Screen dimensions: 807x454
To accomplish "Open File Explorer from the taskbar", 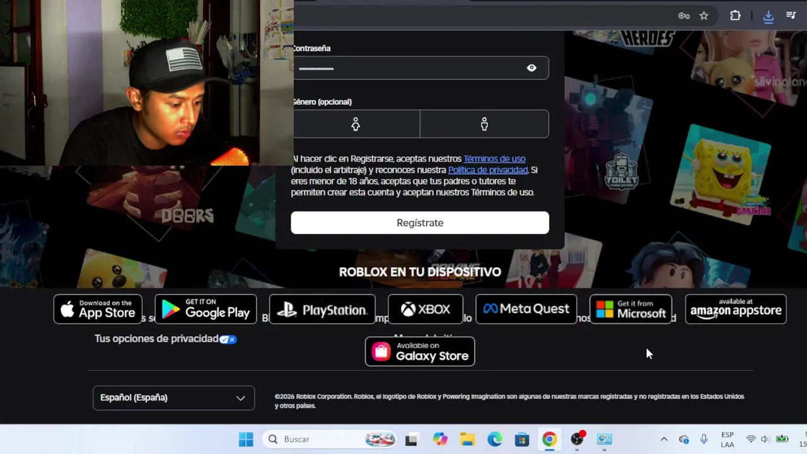I will [x=467, y=439].
